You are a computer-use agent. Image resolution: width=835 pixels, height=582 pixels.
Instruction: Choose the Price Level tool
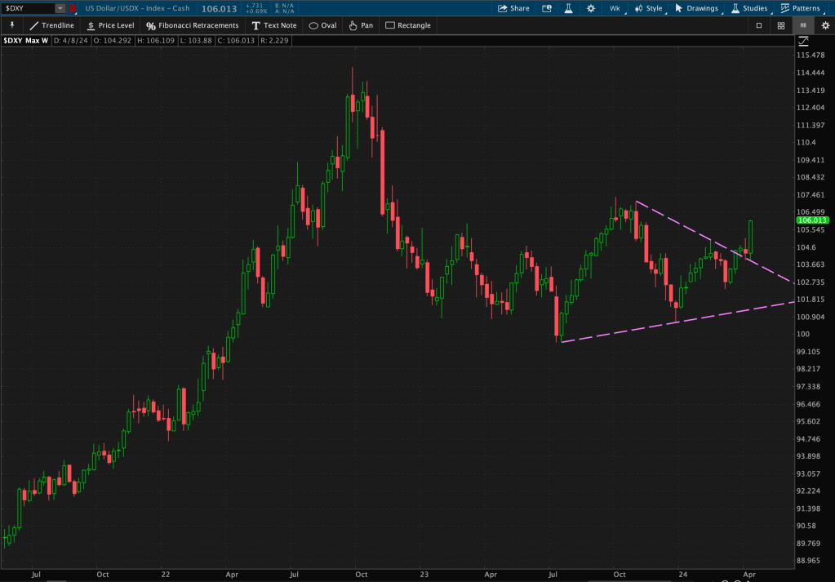tap(110, 25)
